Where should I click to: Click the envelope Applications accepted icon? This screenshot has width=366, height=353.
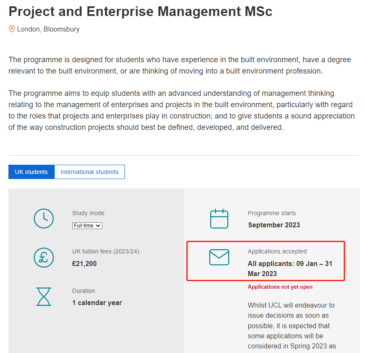tap(219, 257)
